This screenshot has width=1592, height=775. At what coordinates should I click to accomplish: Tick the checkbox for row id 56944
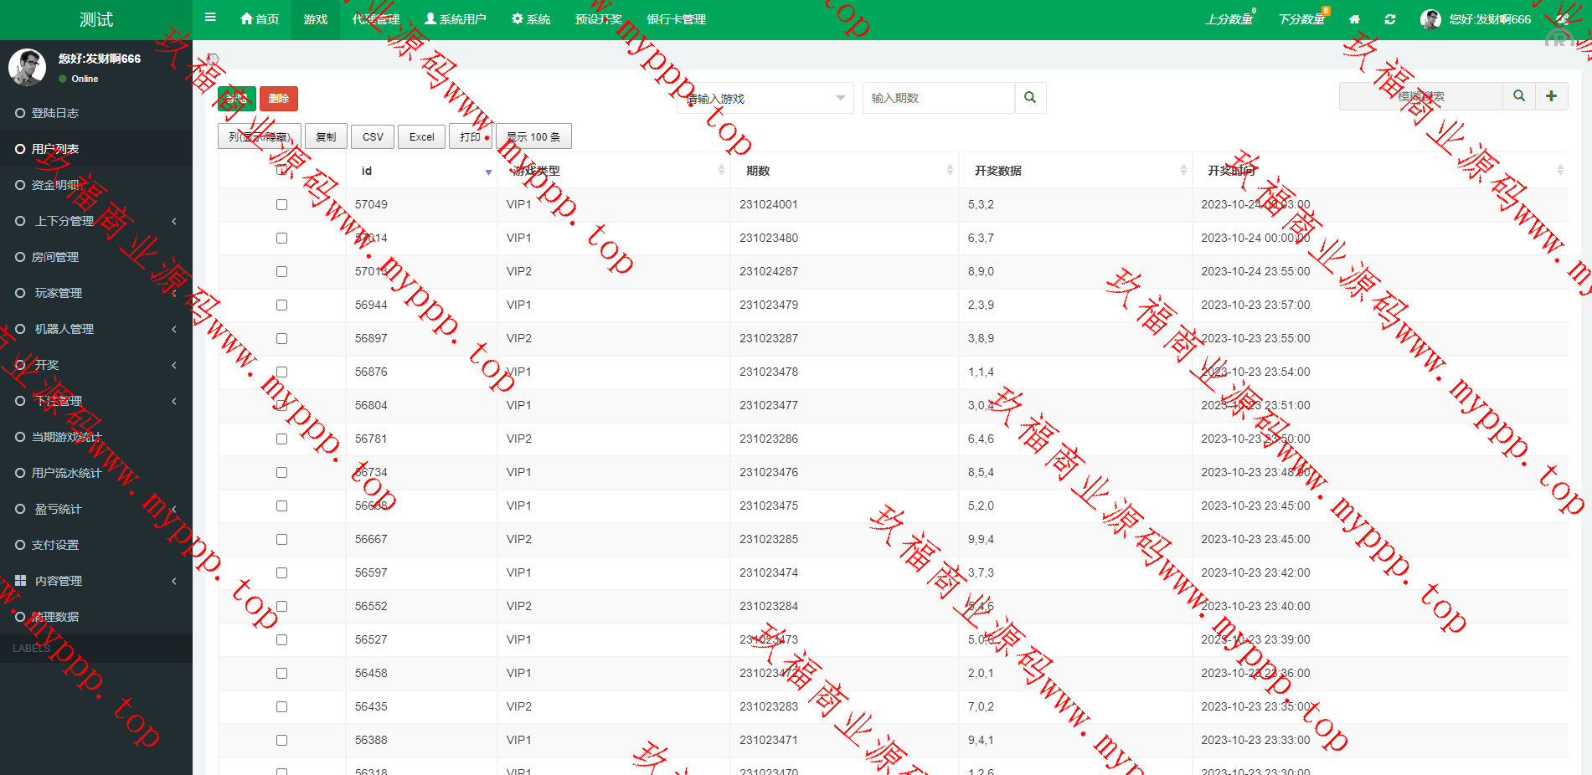coord(281,305)
